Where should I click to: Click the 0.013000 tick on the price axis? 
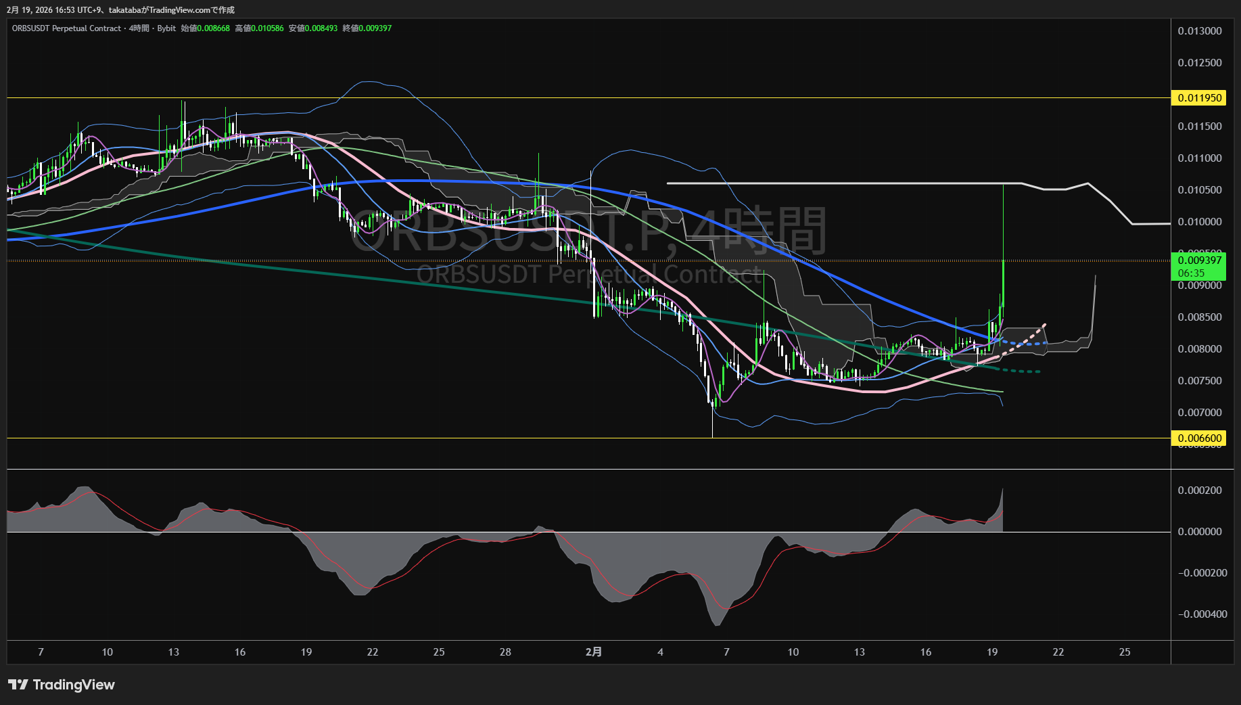tap(1199, 31)
